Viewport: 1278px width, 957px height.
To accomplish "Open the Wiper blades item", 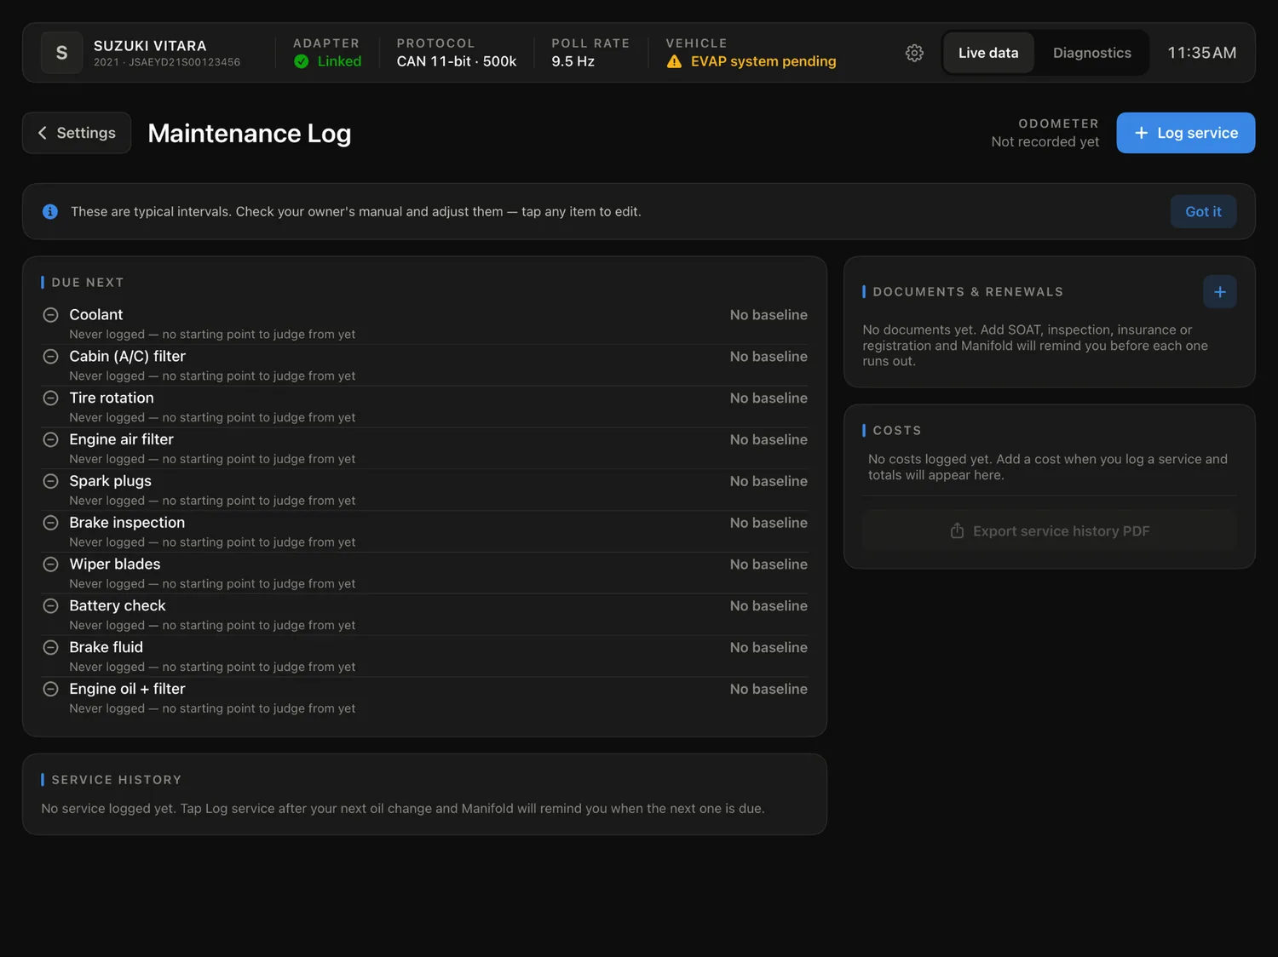I will click(x=425, y=573).
